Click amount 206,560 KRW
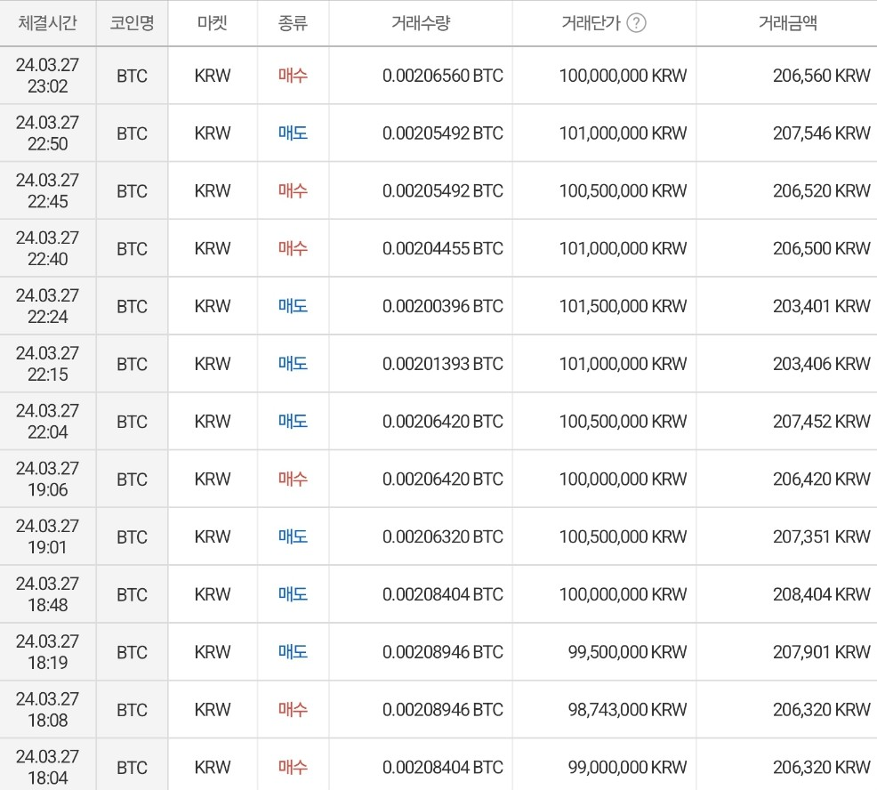This screenshot has height=790, width=877. point(822,76)
